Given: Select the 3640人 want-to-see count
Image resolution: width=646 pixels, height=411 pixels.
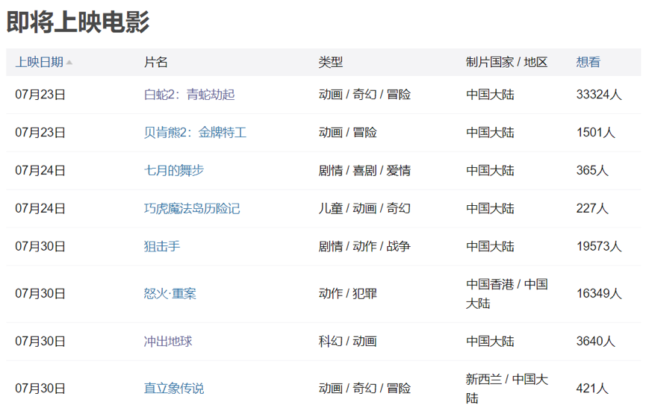Looking at the screenshot, I should (x=595, y=342).
